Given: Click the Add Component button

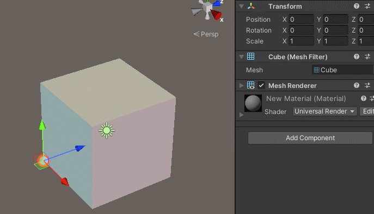Looking at the screenshot, I should 310,138.
